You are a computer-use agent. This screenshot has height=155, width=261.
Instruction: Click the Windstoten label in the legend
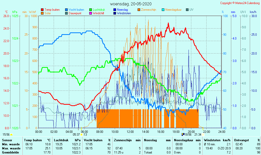click(124, 13)
